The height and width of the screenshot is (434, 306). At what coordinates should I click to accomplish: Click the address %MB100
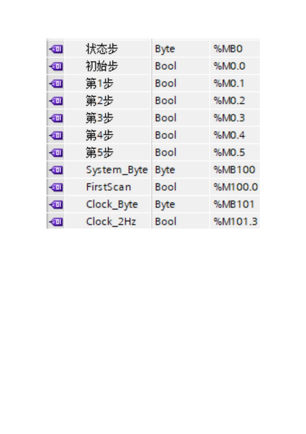(x=234, y=170)
